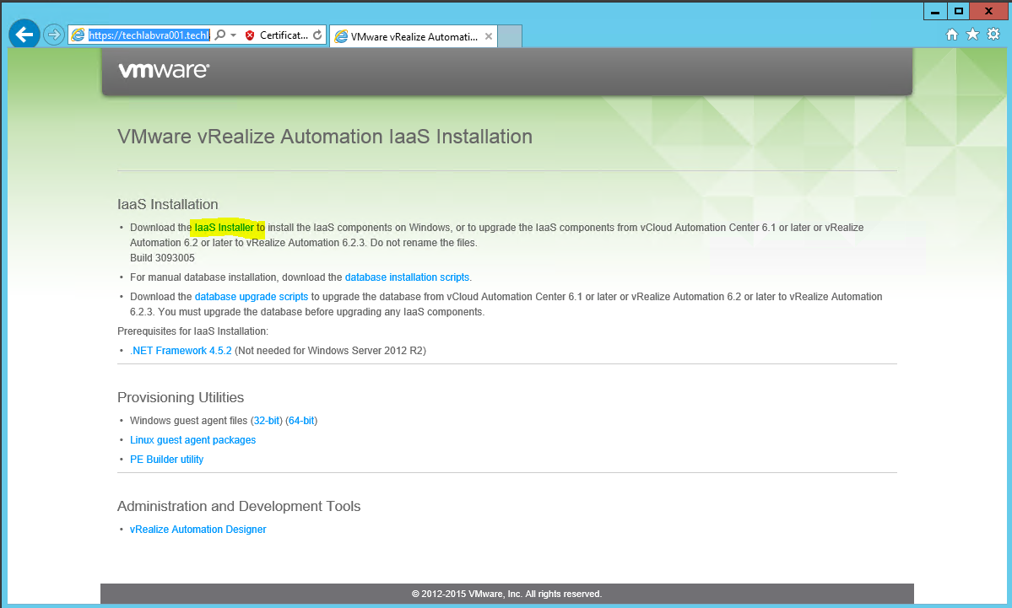Download the 32-bit Windows guest agent
Viewport: 1012px width, 608px height.
pos(267,421)
